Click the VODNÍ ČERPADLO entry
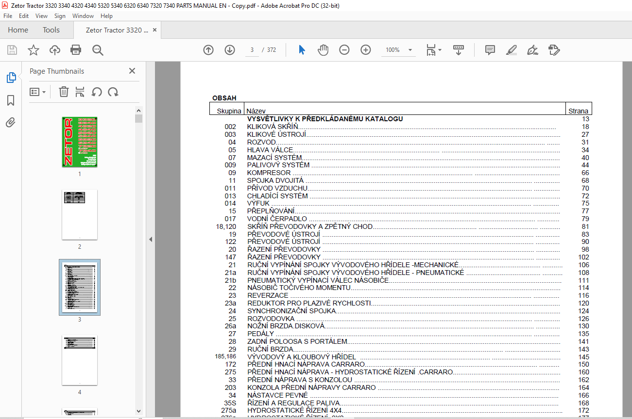632x419 pixels. 277,219
